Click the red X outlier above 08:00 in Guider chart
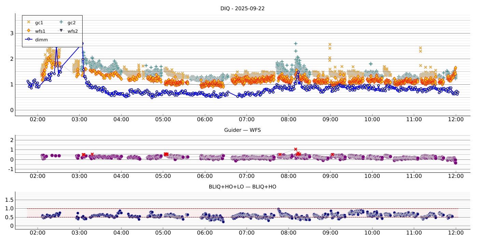 click(296, 149)
